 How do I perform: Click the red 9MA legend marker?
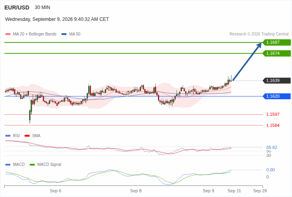pyautogui.click(x=27, y=136)
